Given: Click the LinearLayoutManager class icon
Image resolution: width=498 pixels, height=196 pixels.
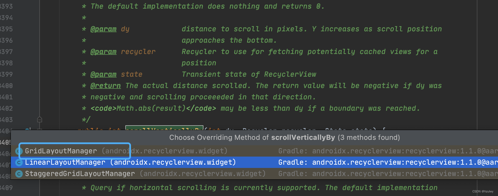Looking at the screenshot, I should click(19, 163).
